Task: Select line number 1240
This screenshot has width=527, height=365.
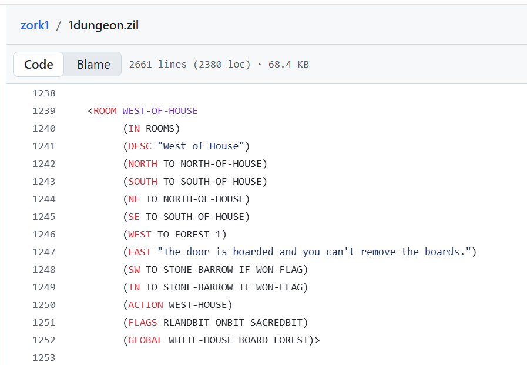Action: click(43, 128)
